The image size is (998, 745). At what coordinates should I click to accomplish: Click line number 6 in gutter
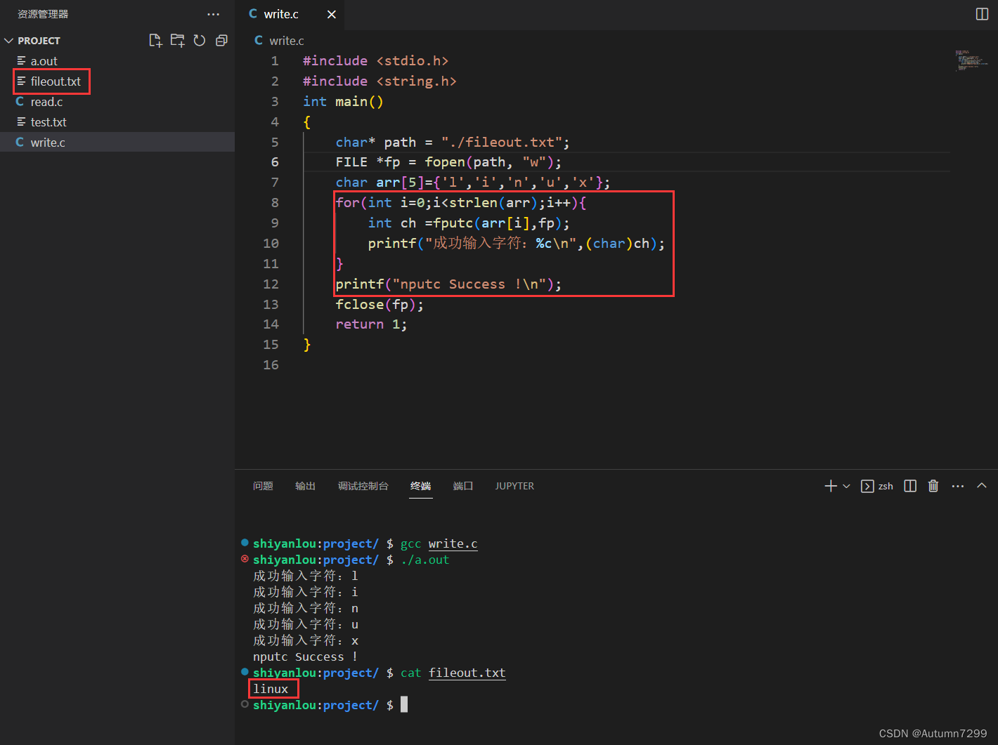point(275,162)
